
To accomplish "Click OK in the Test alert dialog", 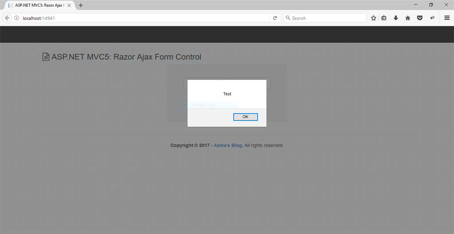I will click(245, 117).
